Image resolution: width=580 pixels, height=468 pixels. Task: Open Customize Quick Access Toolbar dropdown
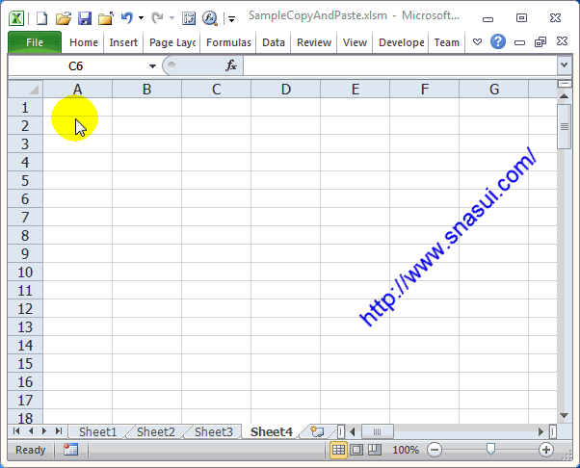(232, 18)
